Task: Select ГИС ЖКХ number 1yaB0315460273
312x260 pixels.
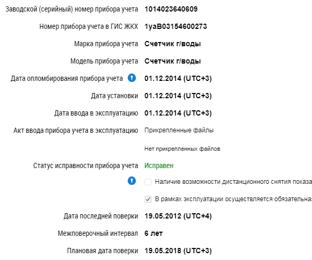Action: point(176,26)
